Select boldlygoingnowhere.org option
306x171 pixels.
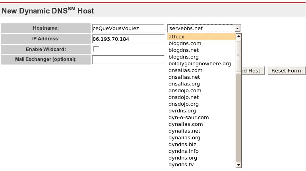coord(201,64)
